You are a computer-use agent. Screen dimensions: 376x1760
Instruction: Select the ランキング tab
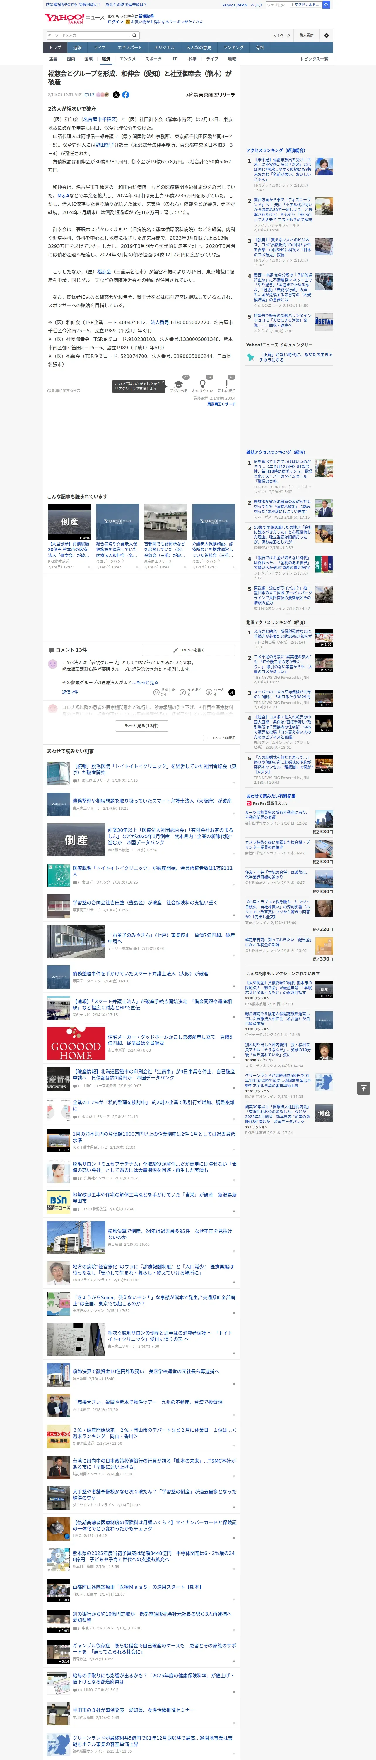pos(233,48)
